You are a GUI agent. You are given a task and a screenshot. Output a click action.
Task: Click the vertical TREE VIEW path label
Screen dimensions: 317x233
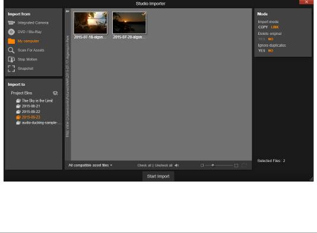coord(68,86)
